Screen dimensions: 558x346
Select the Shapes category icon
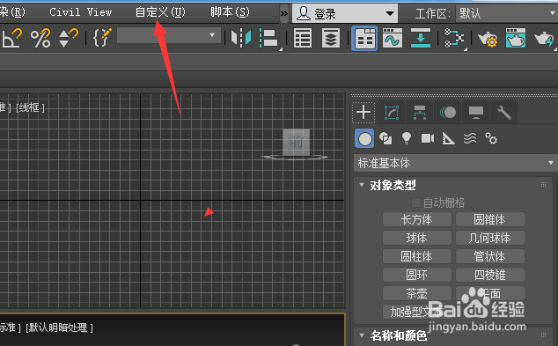click(385, 138)
